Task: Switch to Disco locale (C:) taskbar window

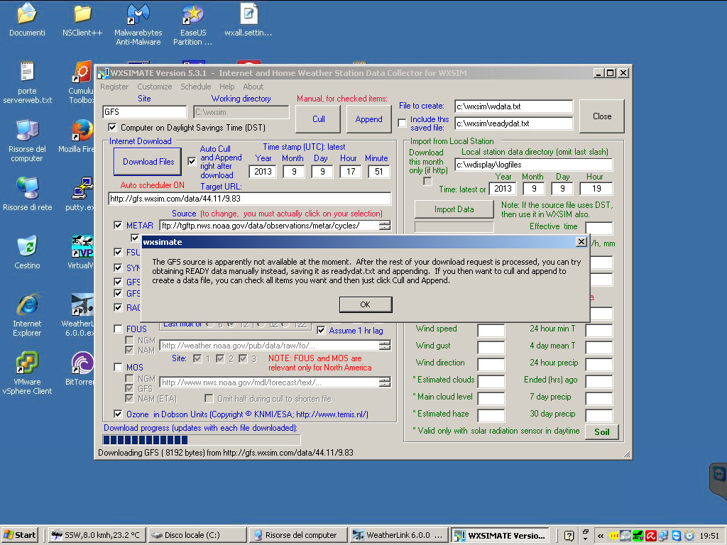Action: click(197, 535)
